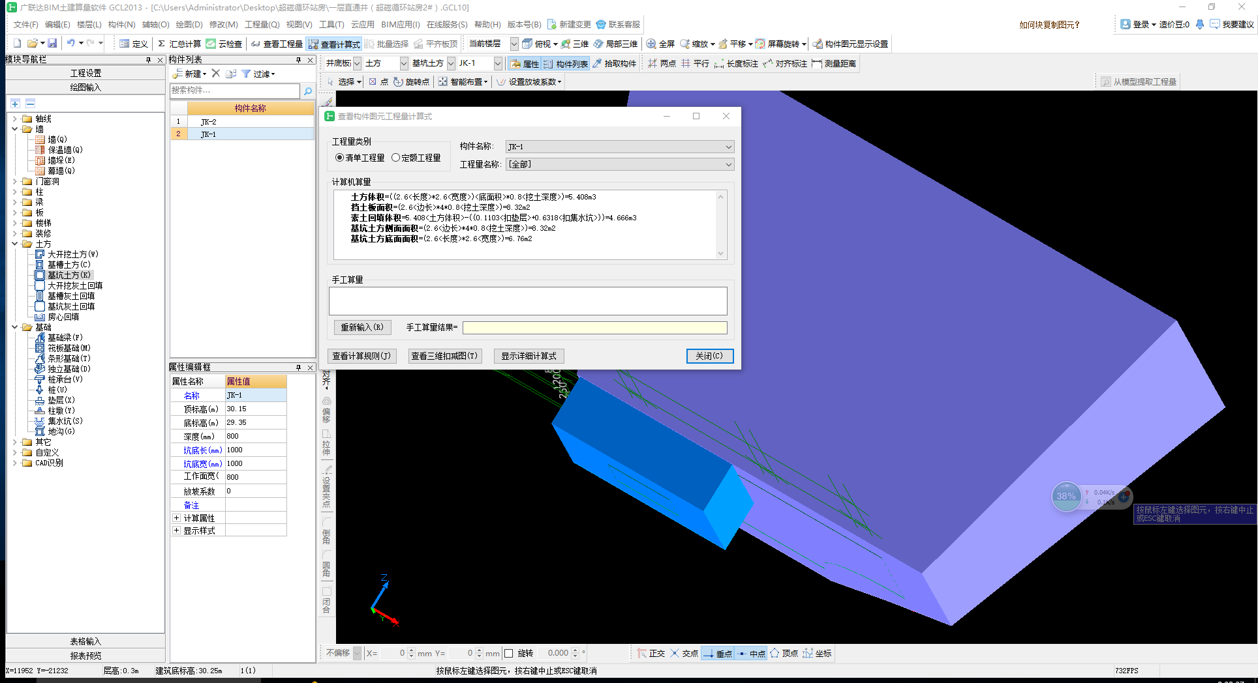Toggle 交点 intersection snap

point(684,653)
